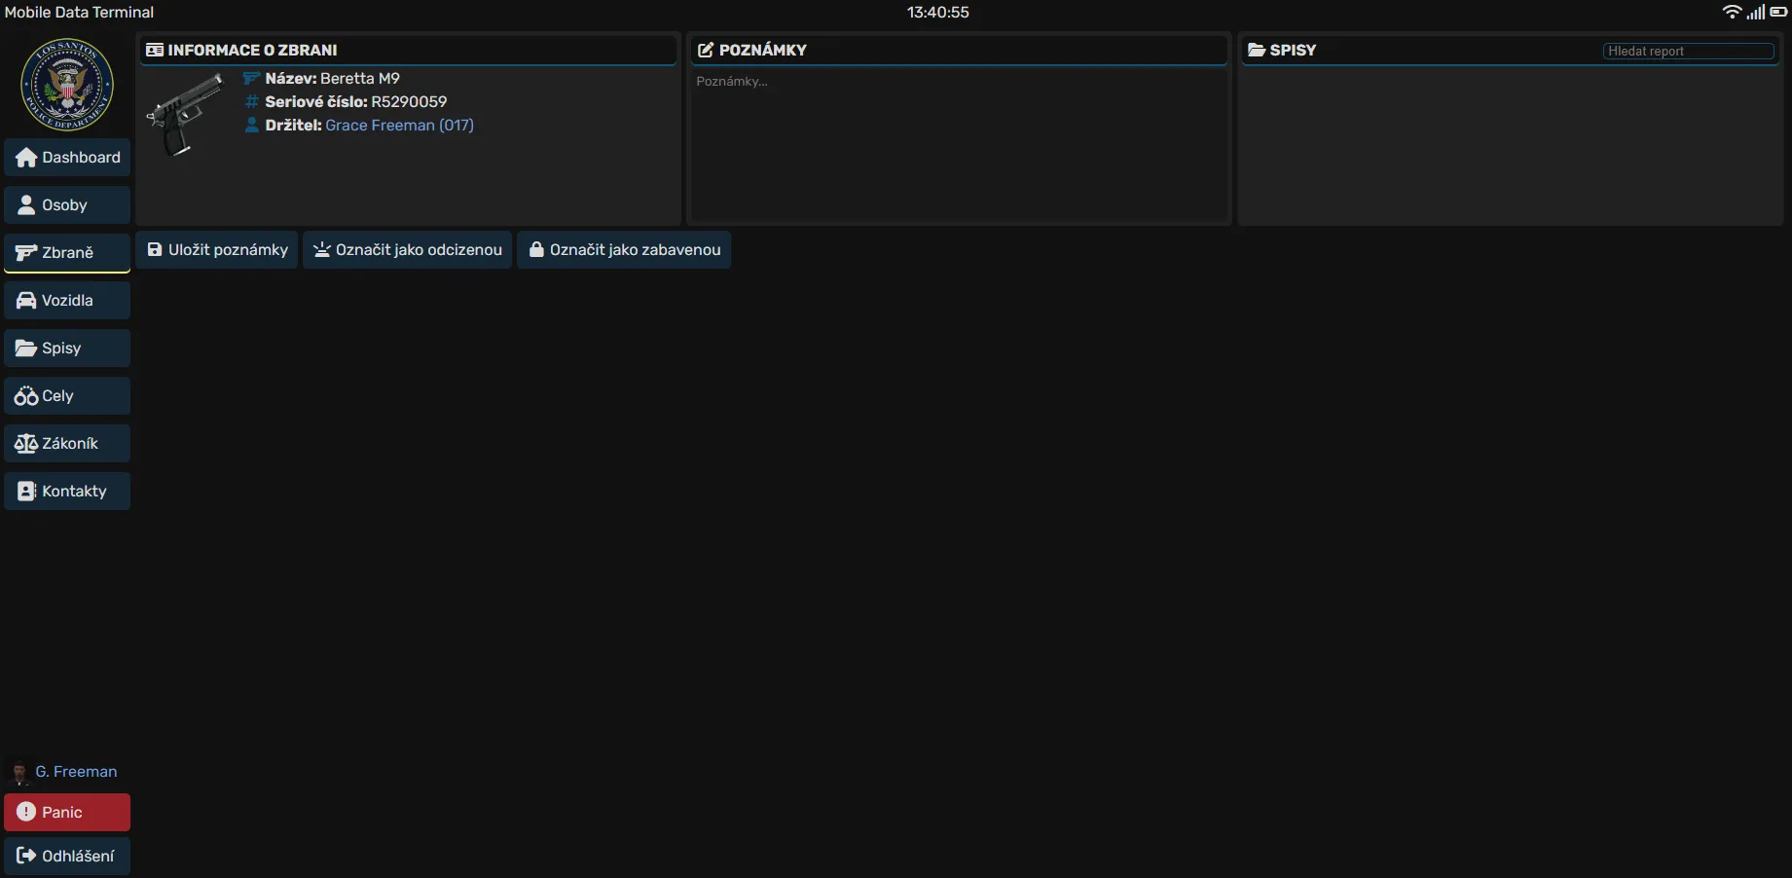Click Uložit poznámky button

click(217, 250)
